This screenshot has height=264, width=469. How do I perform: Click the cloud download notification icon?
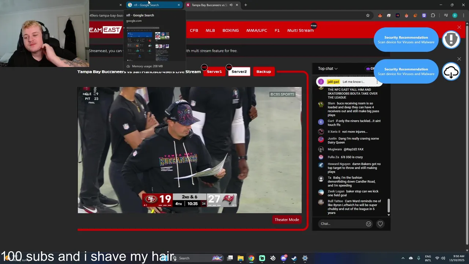click(451, 71)
